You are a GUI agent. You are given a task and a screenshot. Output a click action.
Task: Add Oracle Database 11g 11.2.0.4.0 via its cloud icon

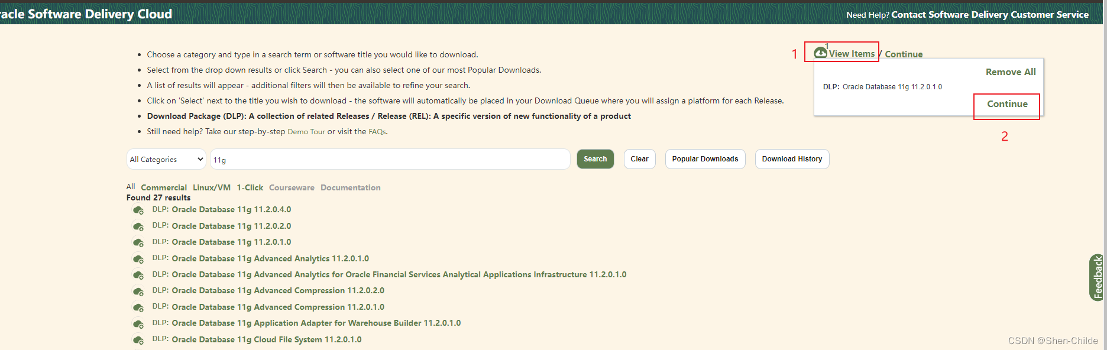(x=138, y=210)
